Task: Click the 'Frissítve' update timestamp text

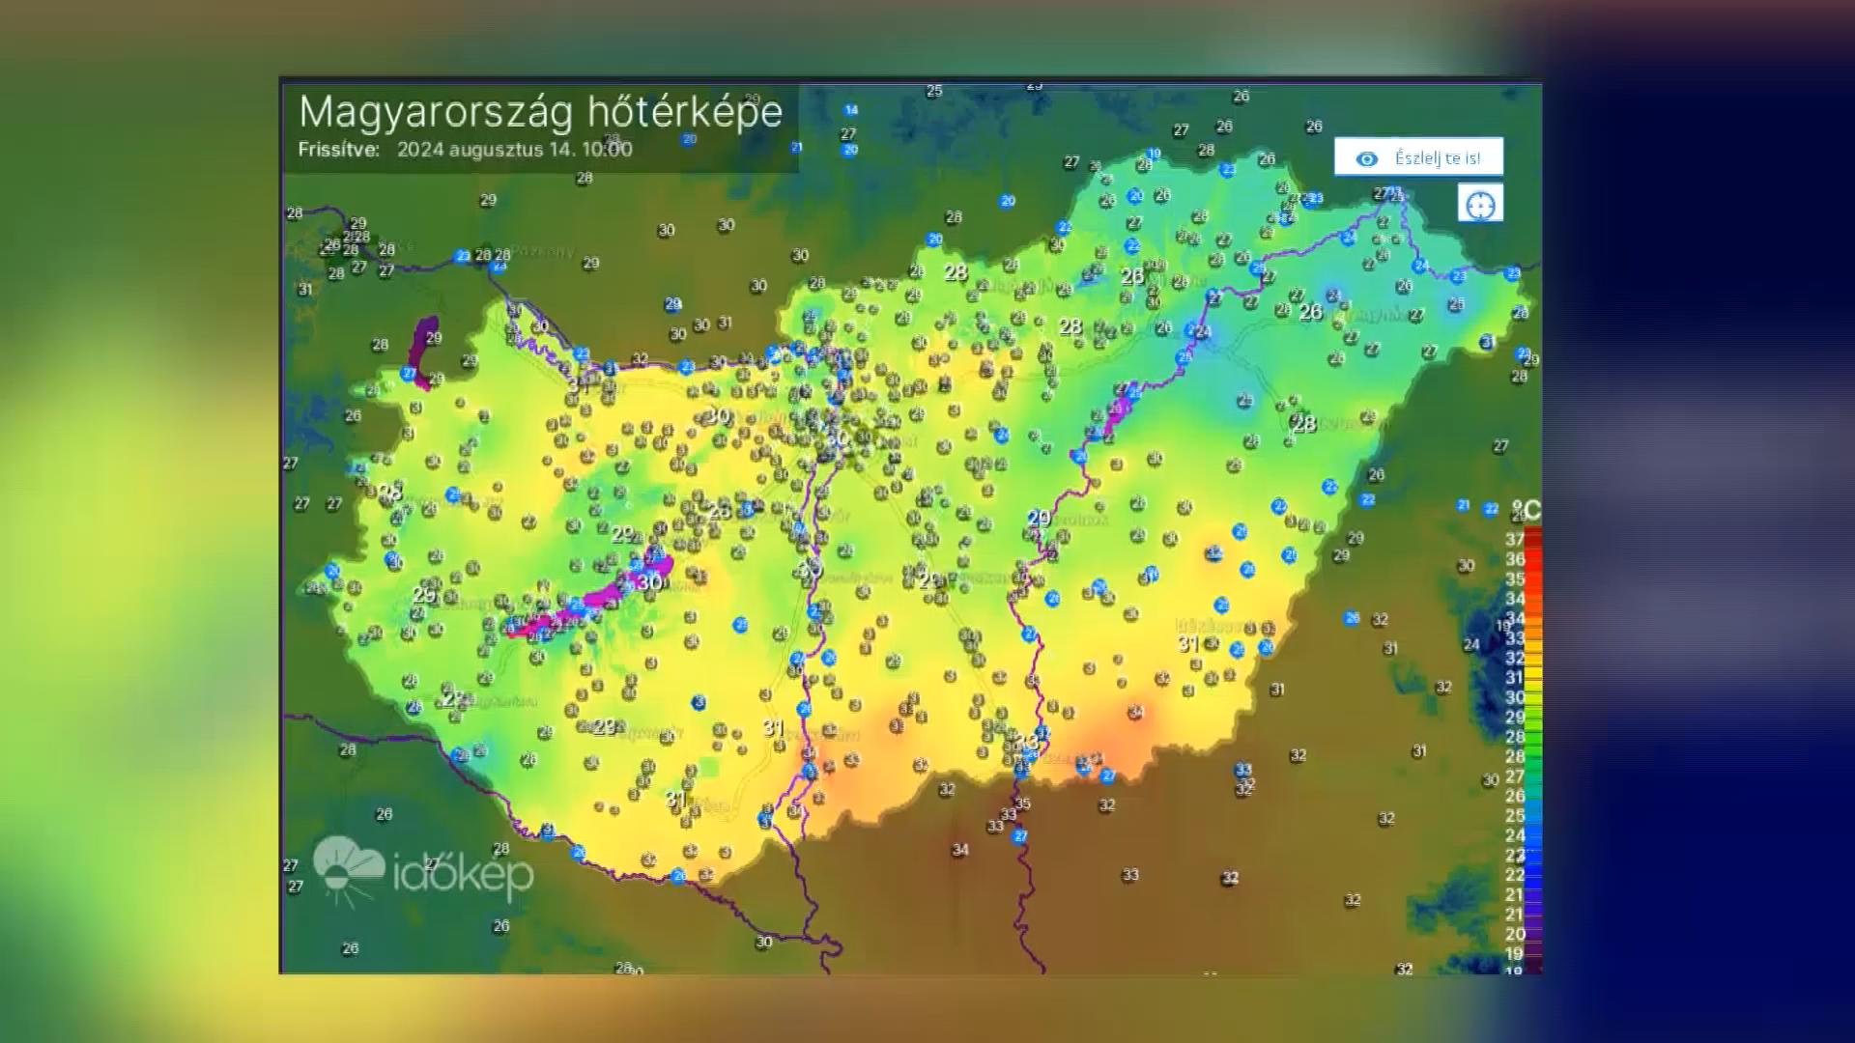Action: [x=465, y=150]
